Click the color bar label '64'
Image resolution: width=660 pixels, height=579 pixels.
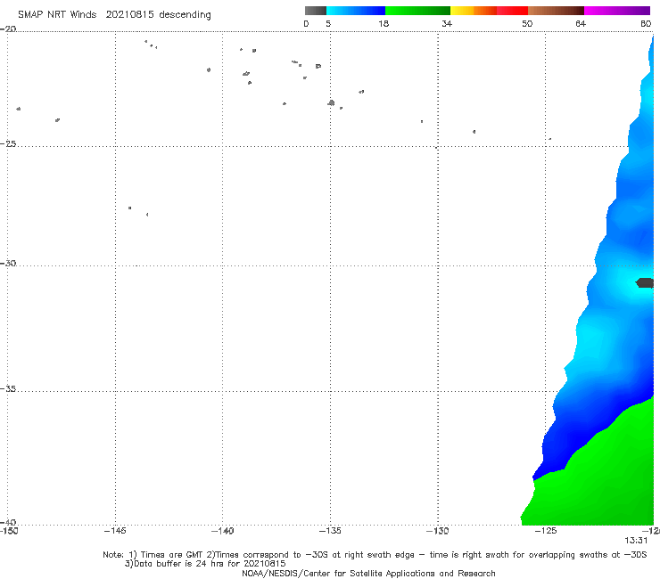[x=581, y=23]
